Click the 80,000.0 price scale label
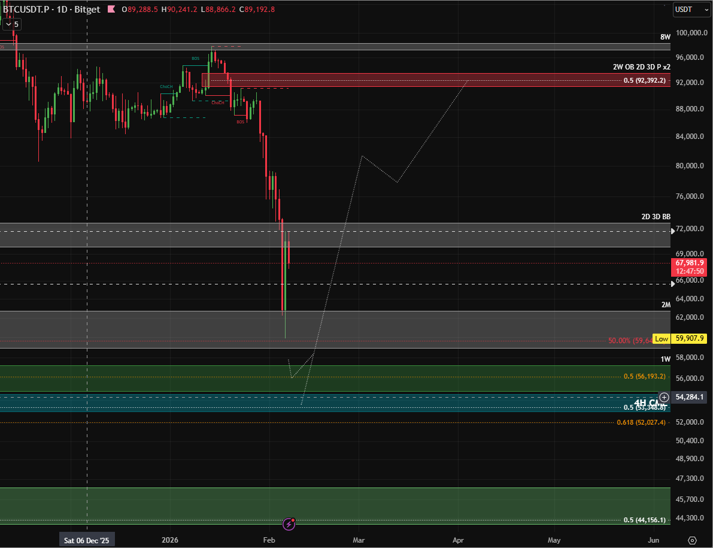Screen dimensions: 713x548 690,166
